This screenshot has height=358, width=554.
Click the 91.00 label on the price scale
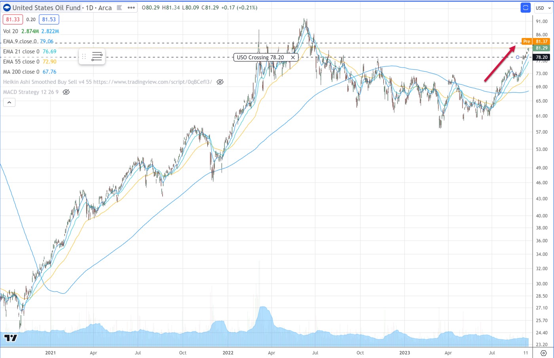[x=542, y=21]
